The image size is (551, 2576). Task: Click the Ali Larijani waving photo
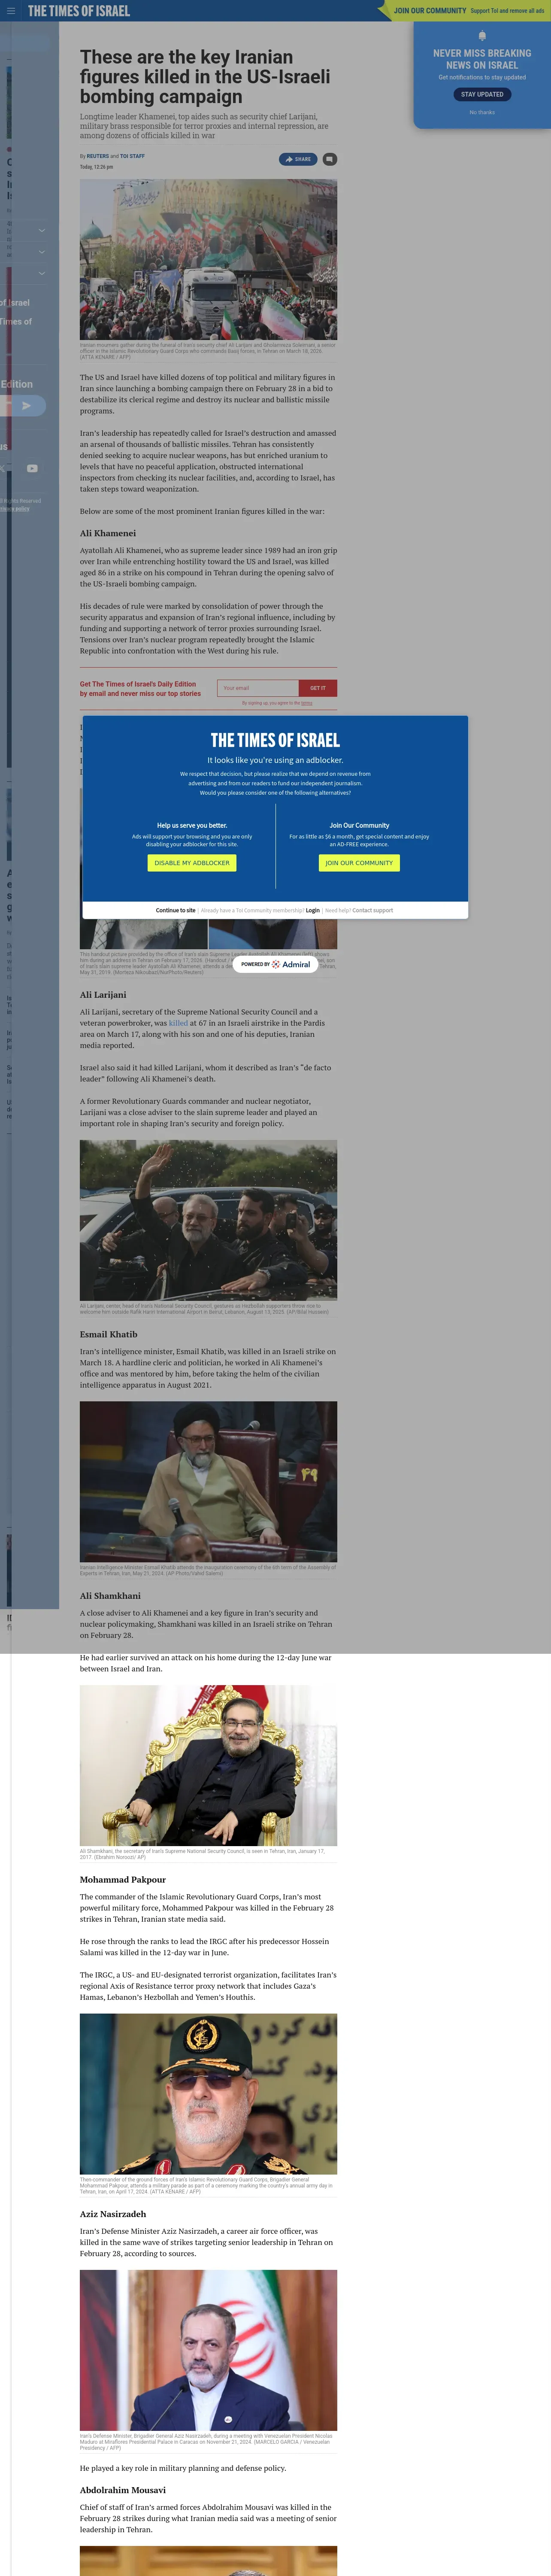[208, 1220]
